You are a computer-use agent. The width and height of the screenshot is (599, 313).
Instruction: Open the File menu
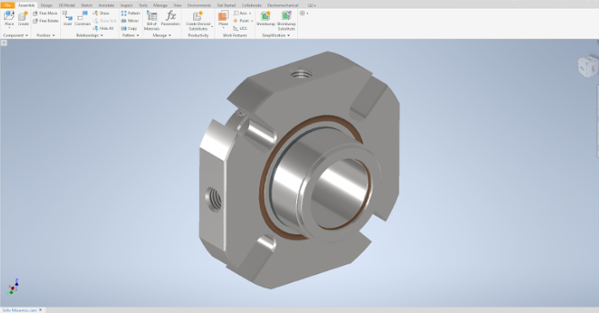[7, 6]
